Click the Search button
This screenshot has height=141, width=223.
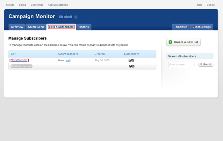coord(206,64)
